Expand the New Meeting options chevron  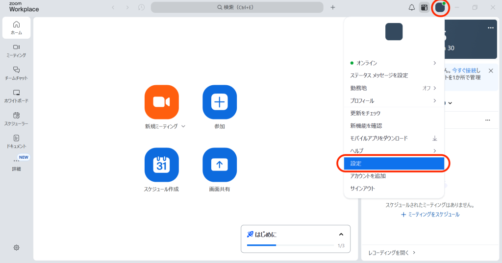pos(183,126)
